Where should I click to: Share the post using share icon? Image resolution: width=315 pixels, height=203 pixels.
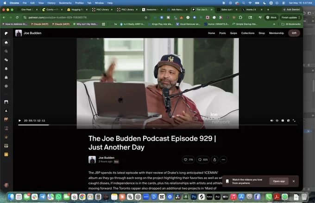(214, 160)
